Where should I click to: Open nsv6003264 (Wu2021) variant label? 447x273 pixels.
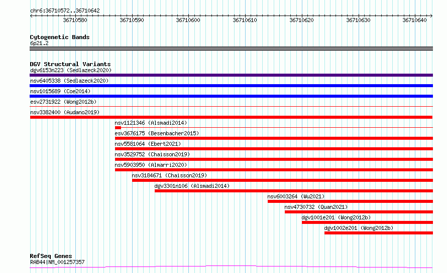point(296,196)
